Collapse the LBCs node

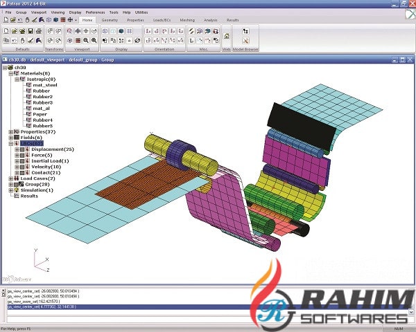coord(11,143)
